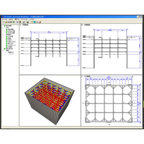
Task: Open help with the yellow question mark icon
Action: click(x=32, y=22)
